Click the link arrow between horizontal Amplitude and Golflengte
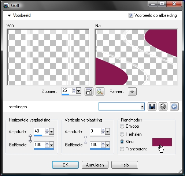Image resolution: width=185 pixels, height=176 pixels. click(x=30, y=138)
